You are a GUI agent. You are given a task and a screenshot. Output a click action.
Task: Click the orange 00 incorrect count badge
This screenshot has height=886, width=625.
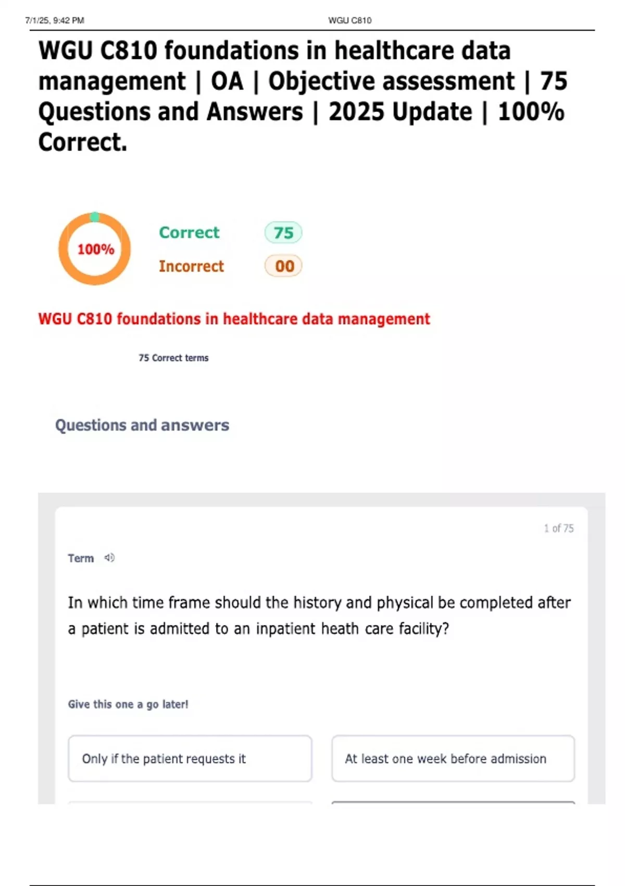pos(283,266)
